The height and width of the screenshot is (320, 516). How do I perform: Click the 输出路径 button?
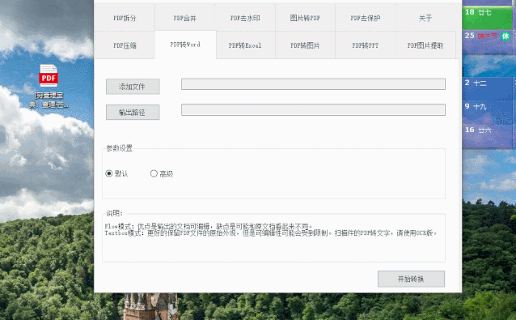[x=133, y=112]
